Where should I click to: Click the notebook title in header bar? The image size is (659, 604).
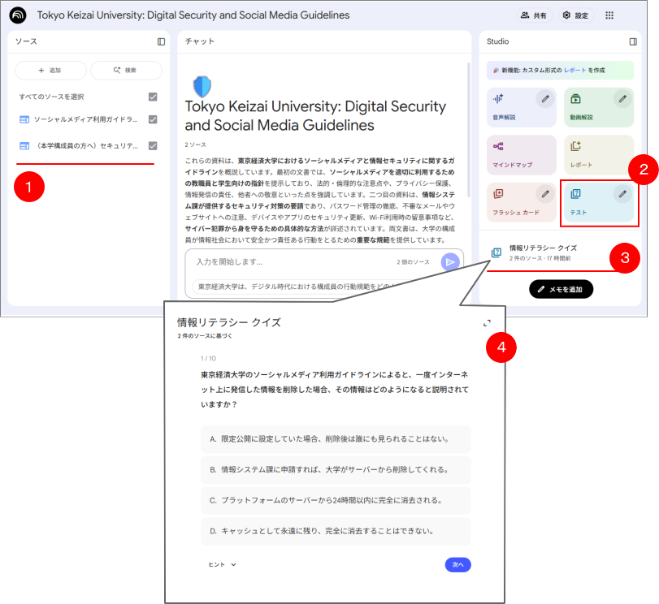(193, 15)
